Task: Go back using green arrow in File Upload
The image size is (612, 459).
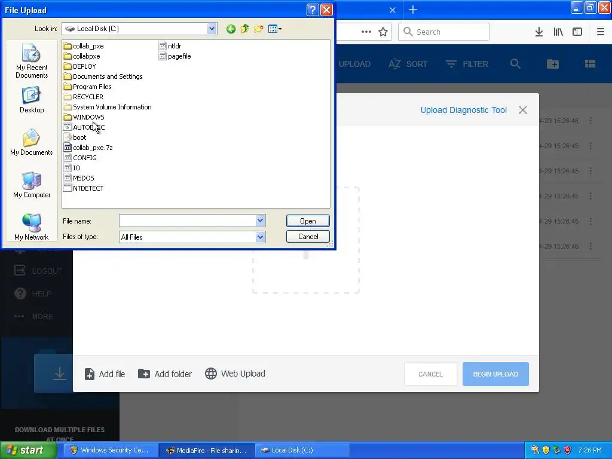Action: [x=231, y=29]
